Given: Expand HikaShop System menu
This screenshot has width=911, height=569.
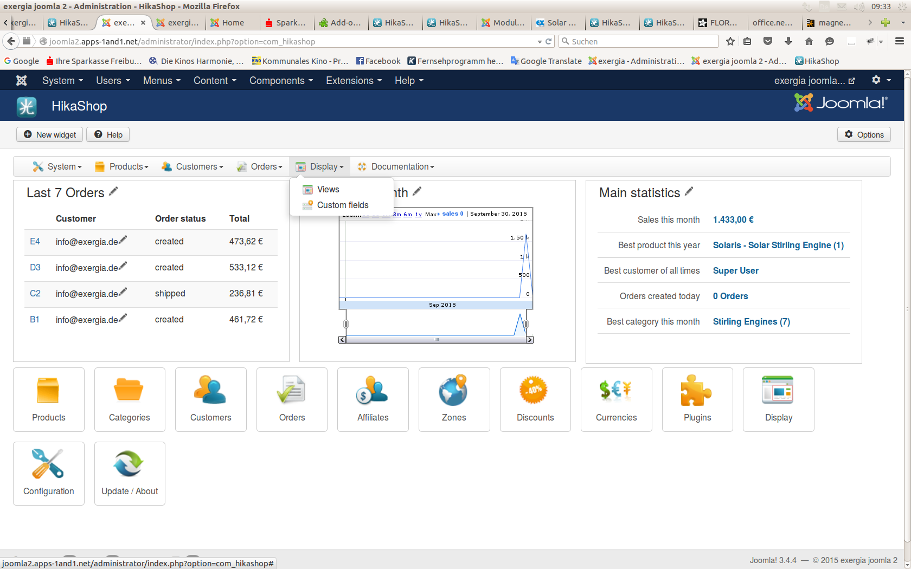Looking at the screenshot, I should 57,167.
